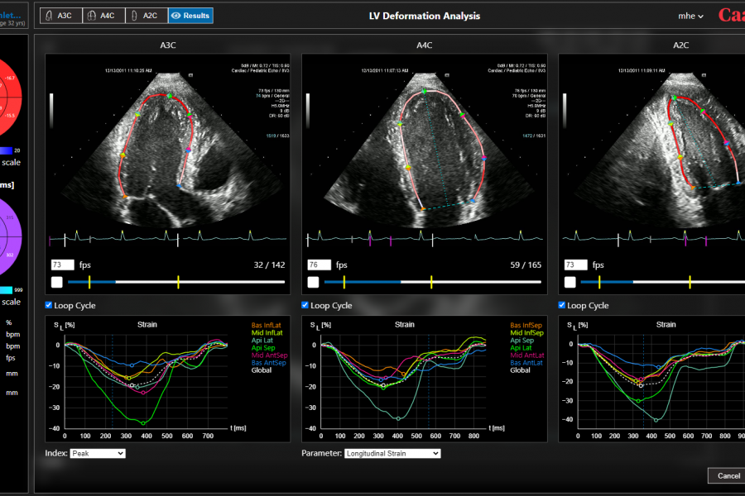Stop playback of the A2C loop
The image size is (745, 496).
point(570,282)
